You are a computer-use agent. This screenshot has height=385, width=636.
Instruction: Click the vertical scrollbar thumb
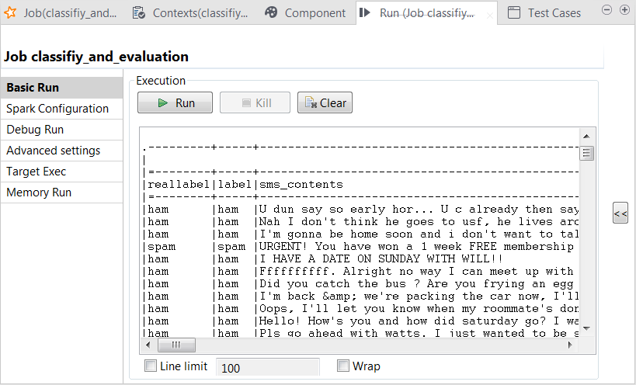pyautogui.click(x=586, y=153)
